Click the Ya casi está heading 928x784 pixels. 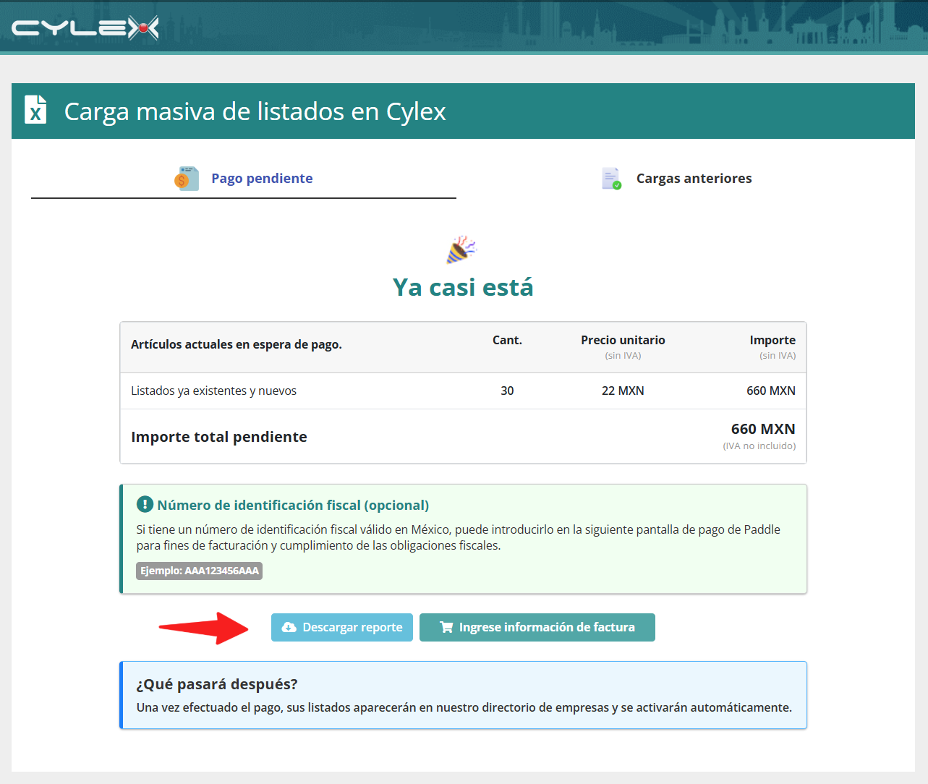tap(463, 287)
